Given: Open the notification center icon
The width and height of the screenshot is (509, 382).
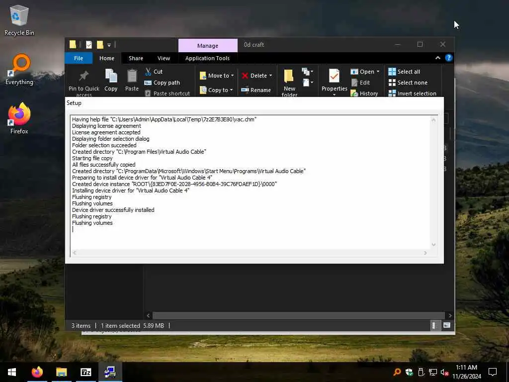Looking at the screenshot, I should (493, 372).
